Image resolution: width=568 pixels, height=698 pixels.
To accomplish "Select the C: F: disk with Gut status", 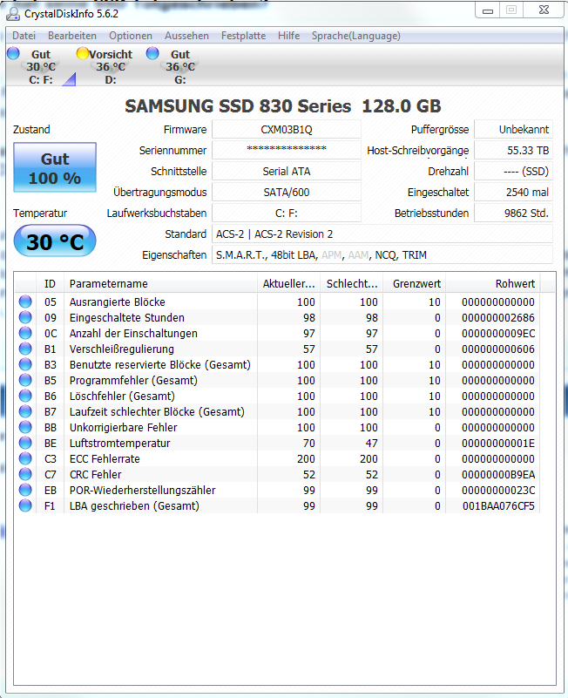I will [x=41, y=67].
